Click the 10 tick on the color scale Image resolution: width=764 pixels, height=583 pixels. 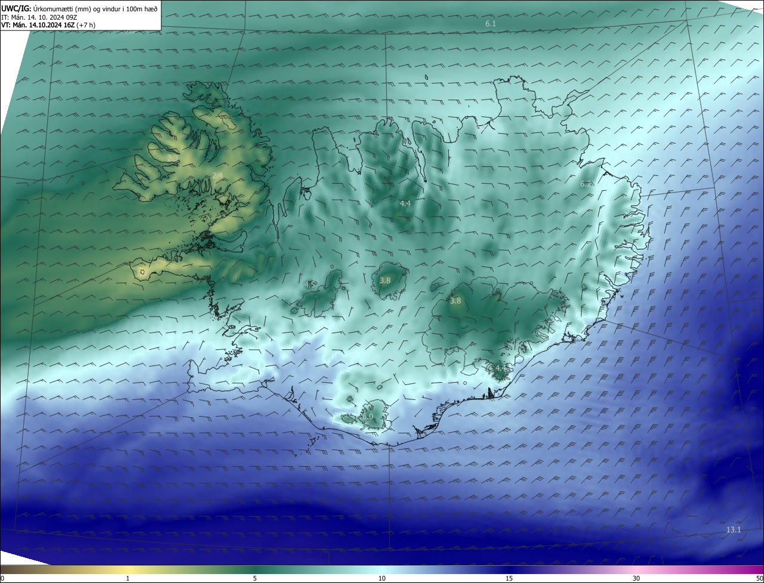tap(382, 578)
